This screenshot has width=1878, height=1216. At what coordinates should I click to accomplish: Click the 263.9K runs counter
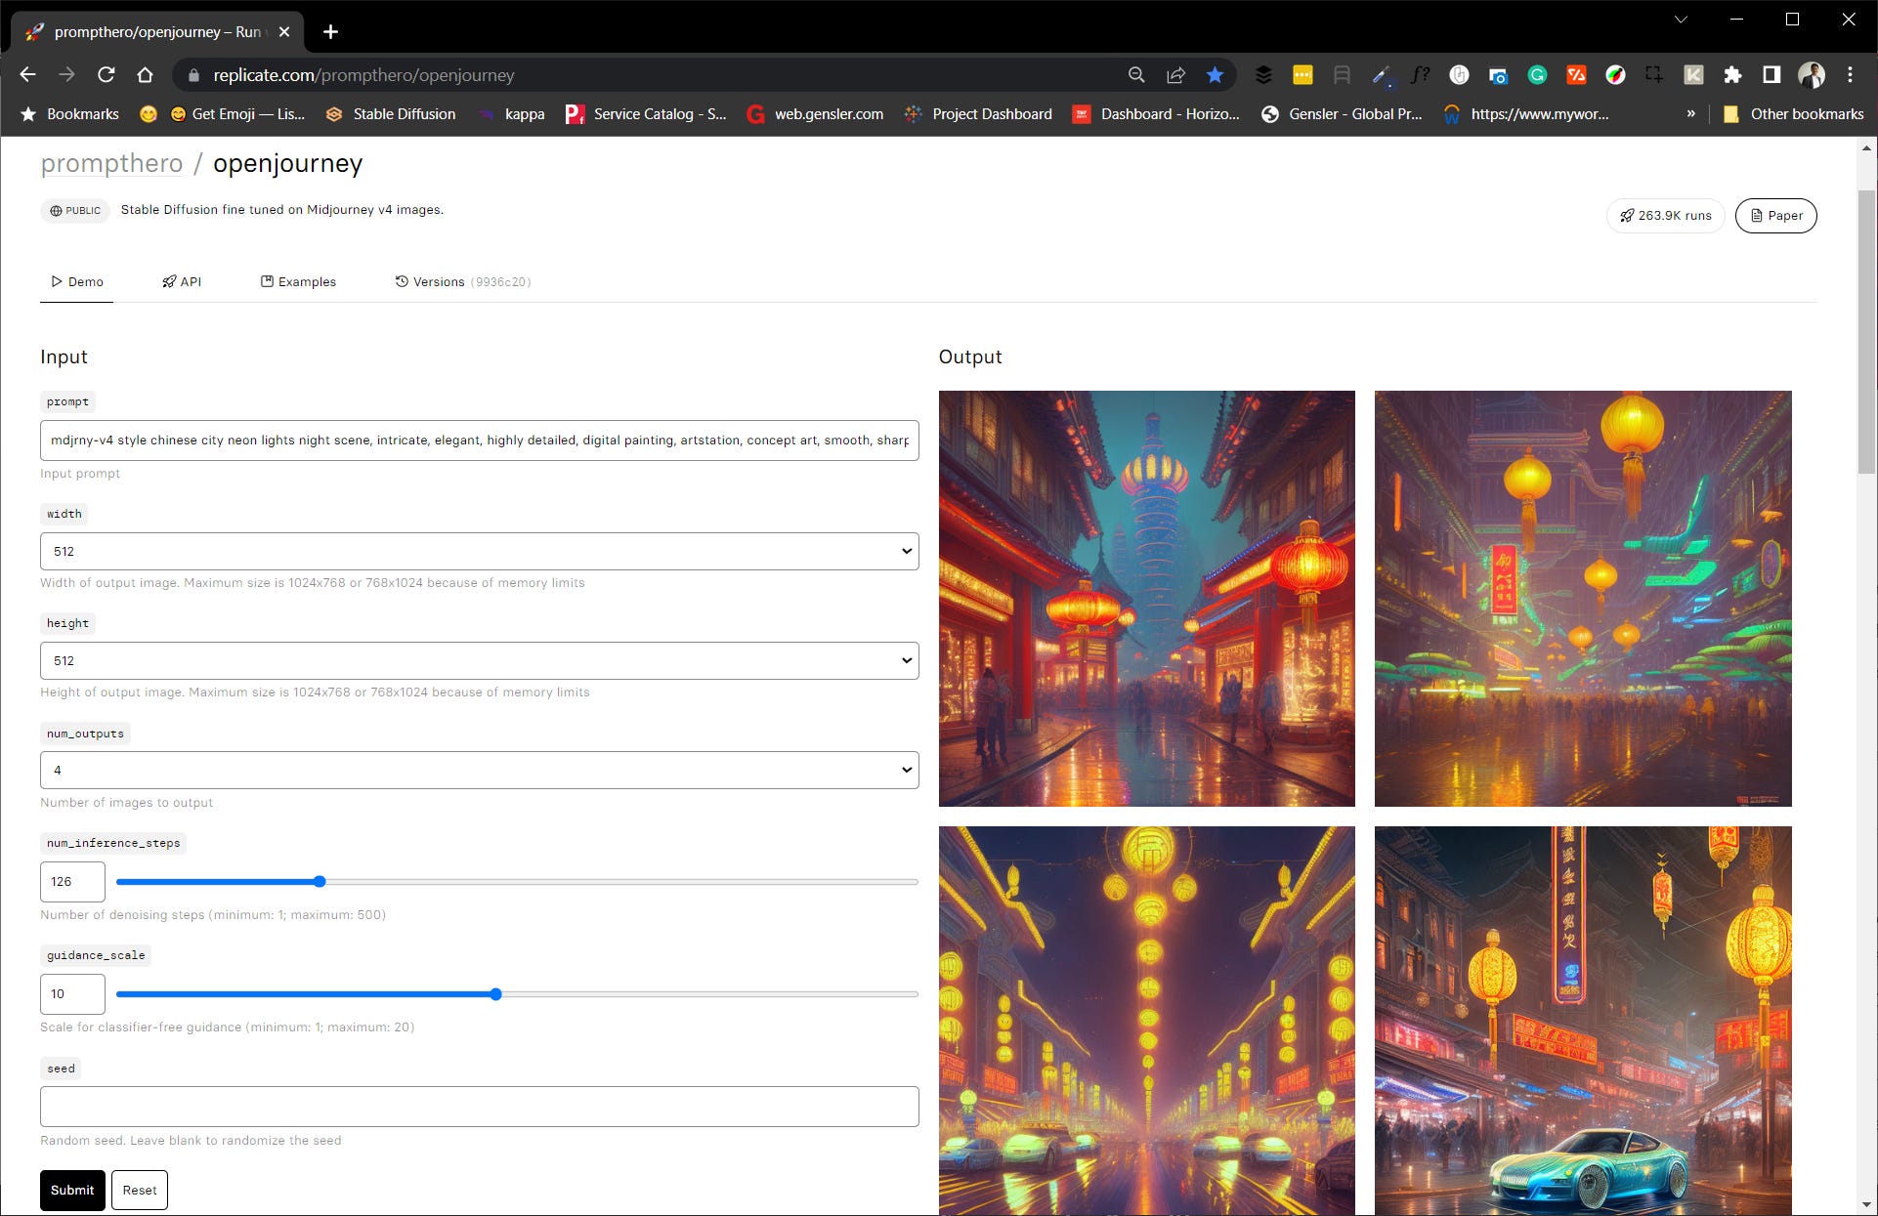coord(1665,215)
